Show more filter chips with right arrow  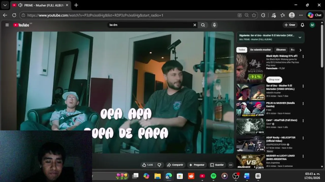(x=300, y=50)
